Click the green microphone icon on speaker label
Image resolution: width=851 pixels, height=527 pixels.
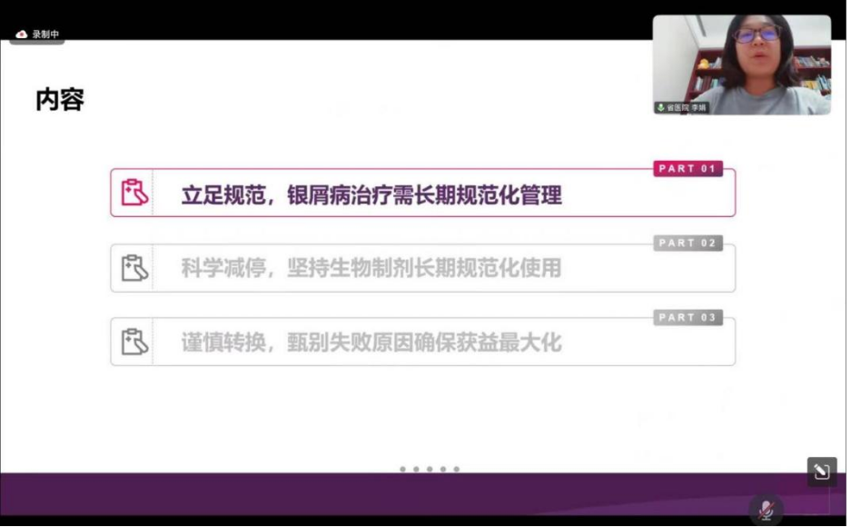pyautogui.click(x=660, y=107)
